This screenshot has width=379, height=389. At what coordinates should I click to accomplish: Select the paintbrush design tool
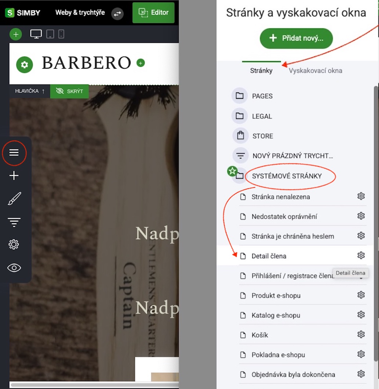tap(14, 198)
